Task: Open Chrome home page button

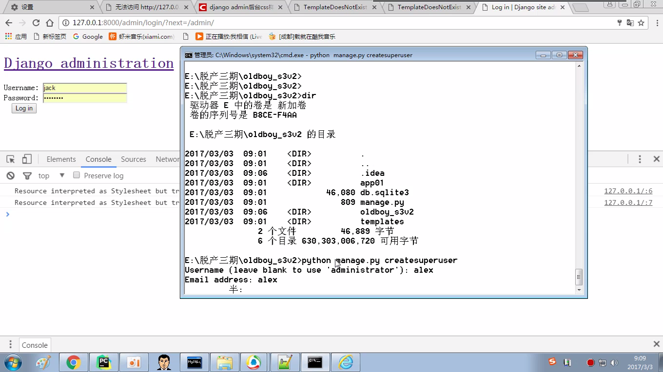Action: 49,23
